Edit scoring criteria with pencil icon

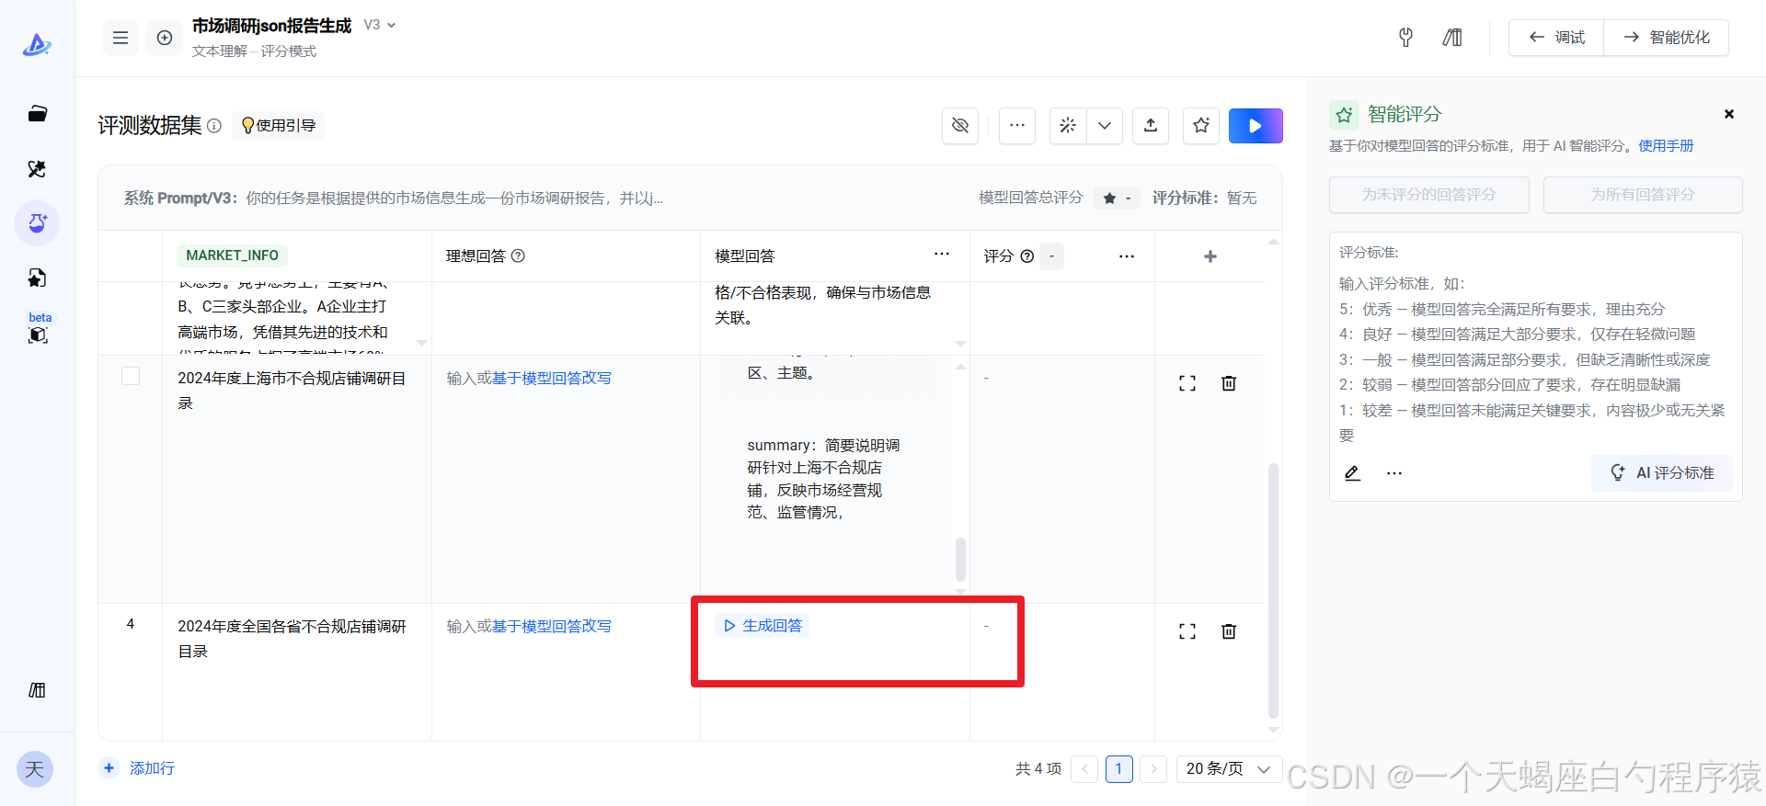(1352, 473)
